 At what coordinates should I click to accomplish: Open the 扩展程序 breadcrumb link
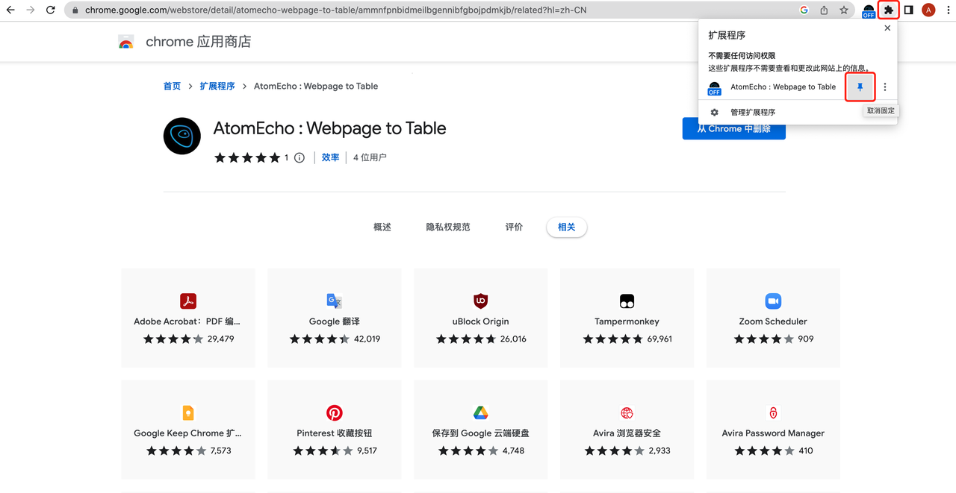217,87
